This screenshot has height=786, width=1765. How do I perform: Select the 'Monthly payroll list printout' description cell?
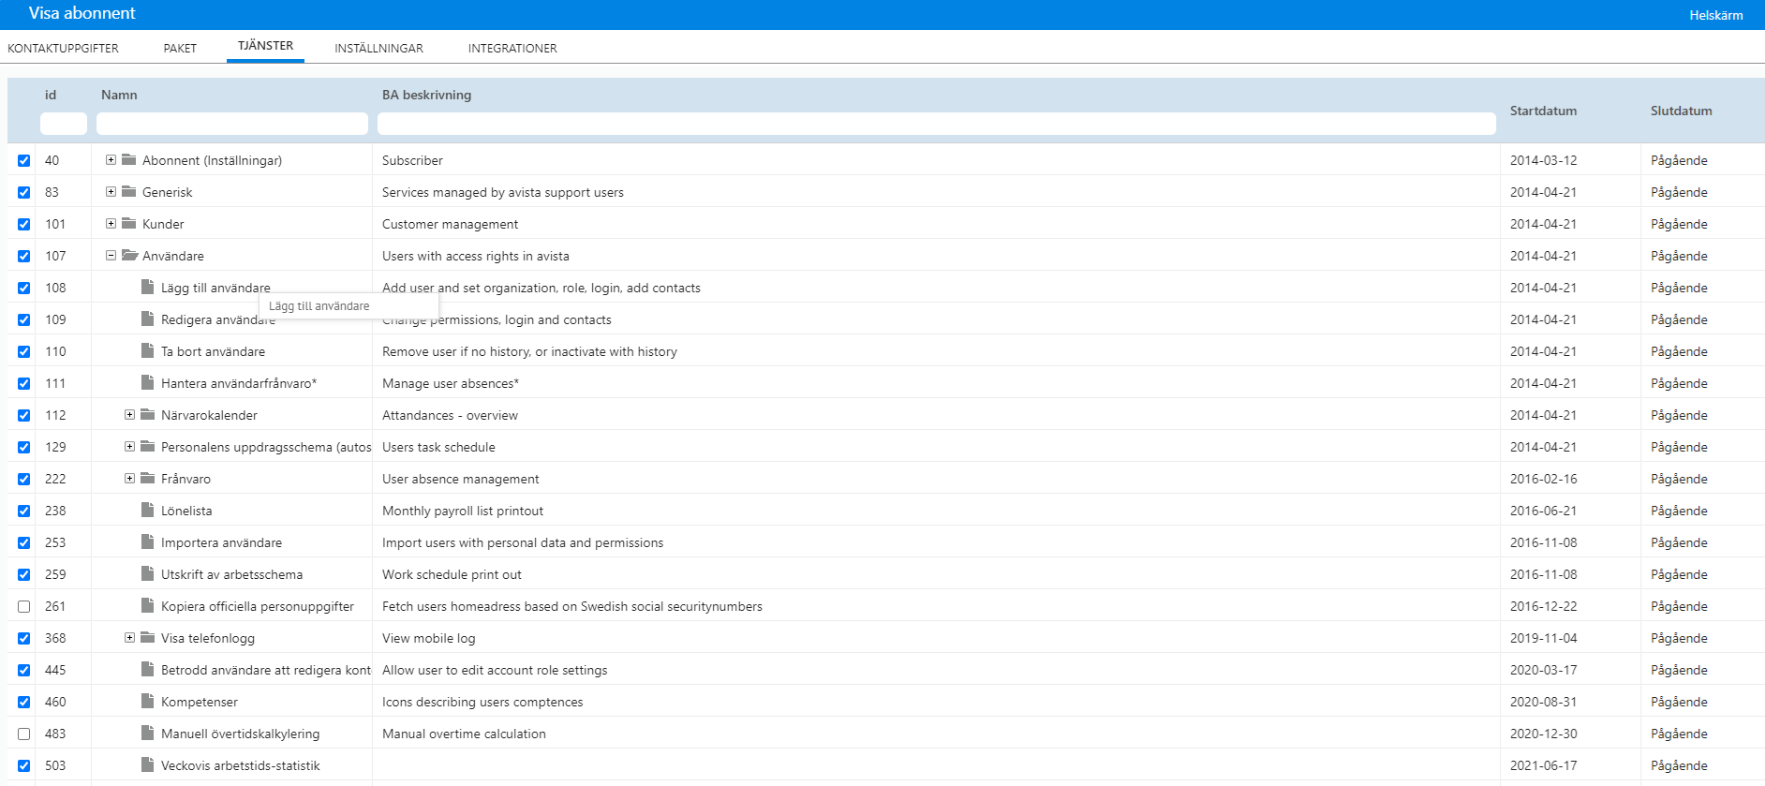tap(936, 511)
